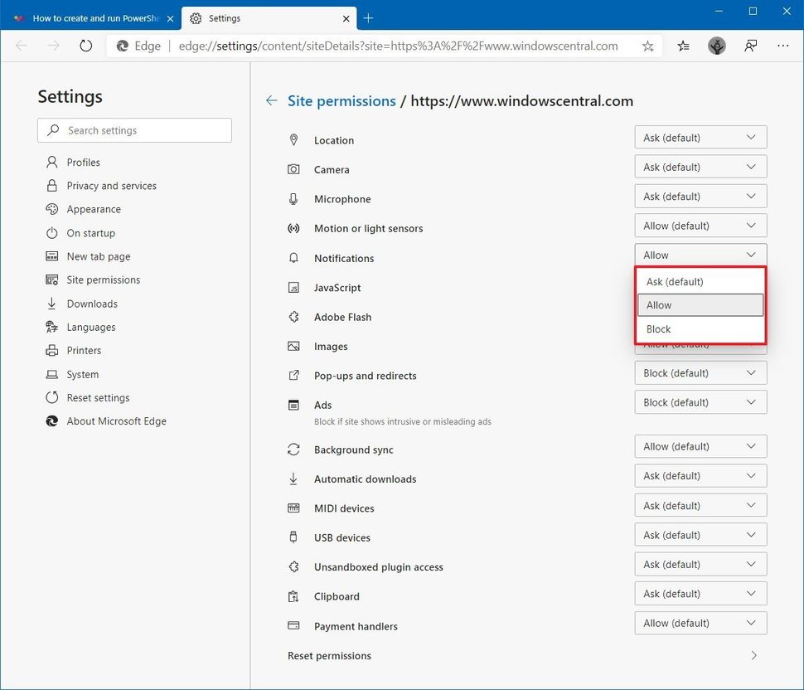The width and height of the screenshot is (804, 690).
Task: Click the Notifications bell icon
Action: coord(293,258)
